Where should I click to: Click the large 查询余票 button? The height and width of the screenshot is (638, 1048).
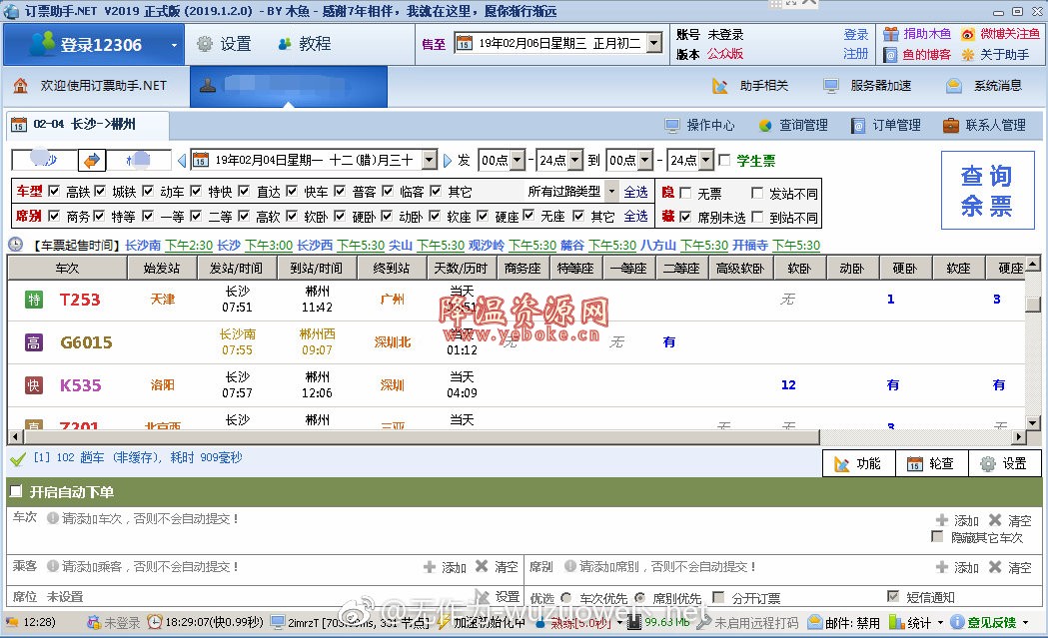click(987, 191)
